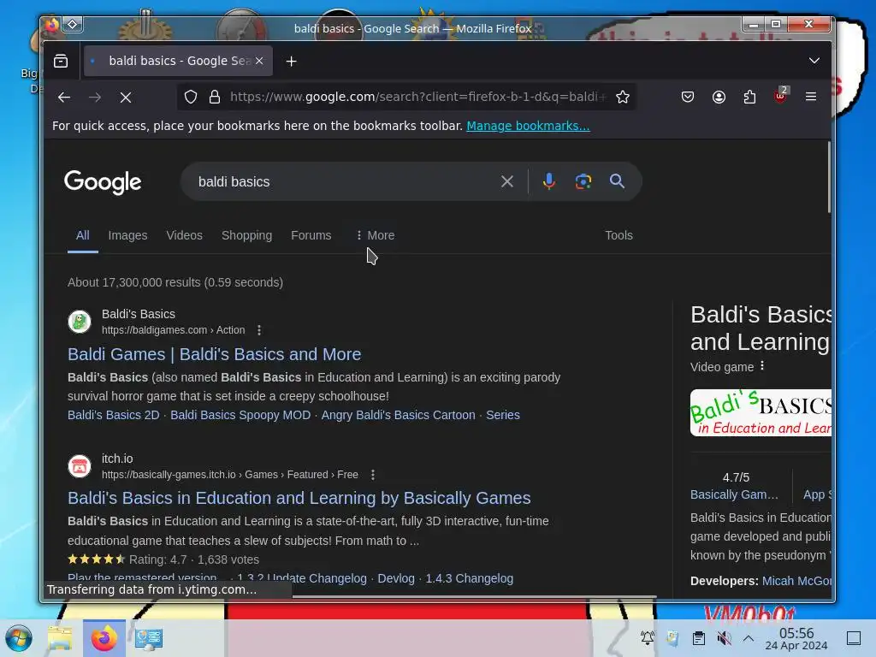
Task: Open knowledge panel Video game options
Action: (762, 366)
